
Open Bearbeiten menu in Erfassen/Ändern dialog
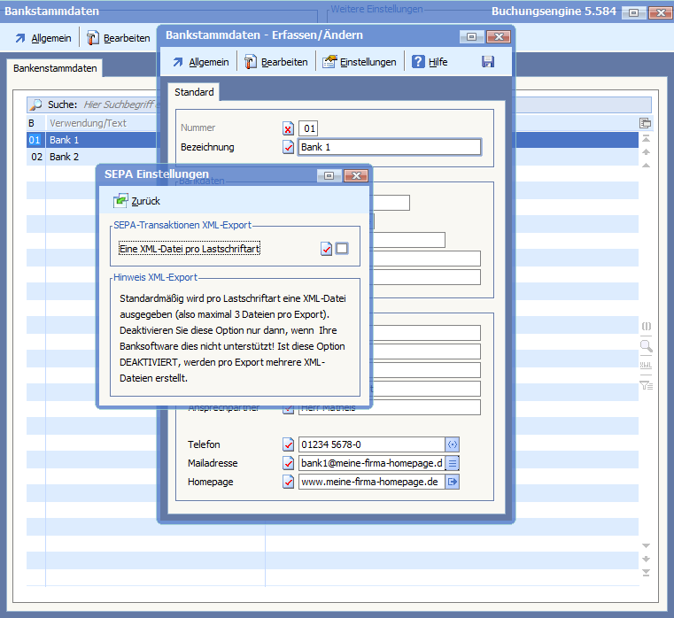click(x=276, y=62)
